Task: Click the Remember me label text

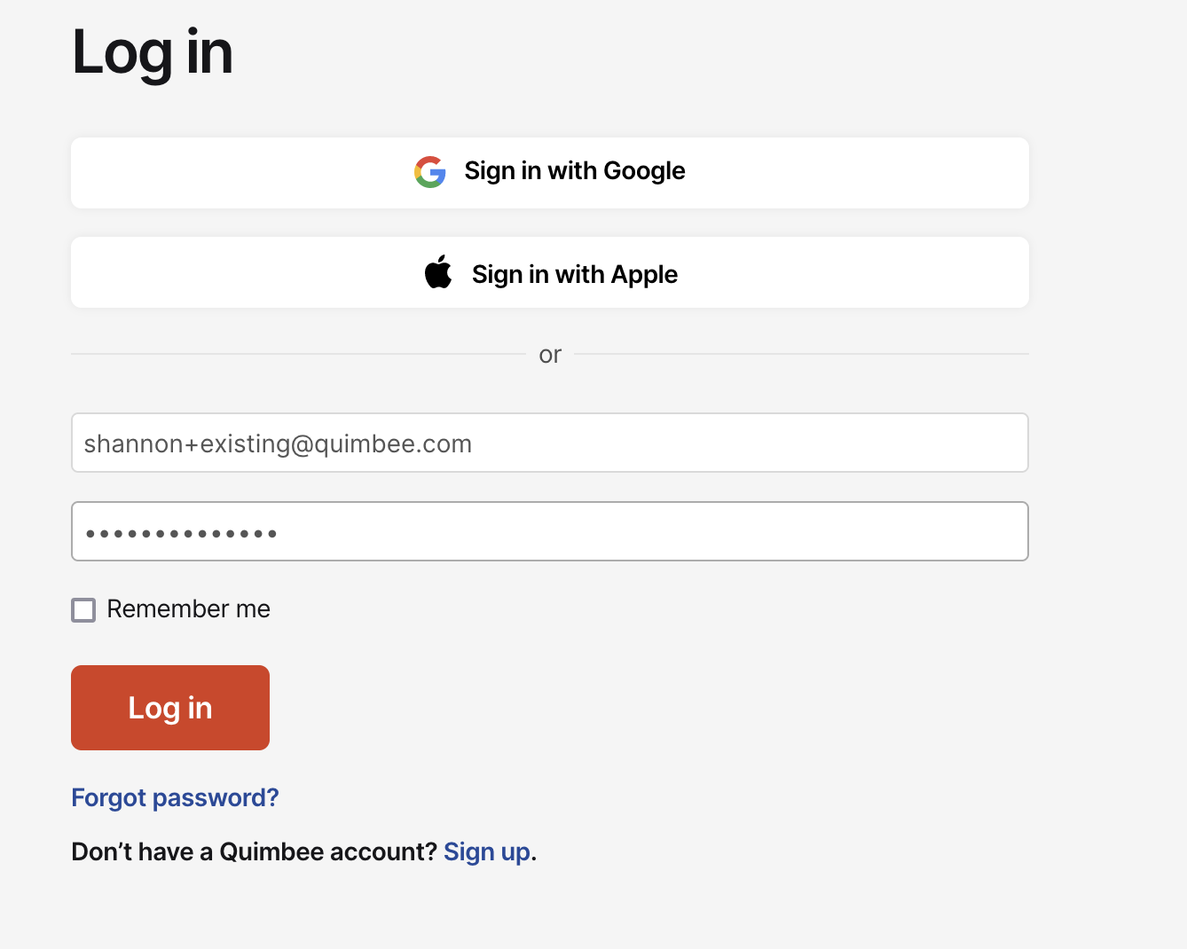Action: pyautogui.click(x=188, y=609)
